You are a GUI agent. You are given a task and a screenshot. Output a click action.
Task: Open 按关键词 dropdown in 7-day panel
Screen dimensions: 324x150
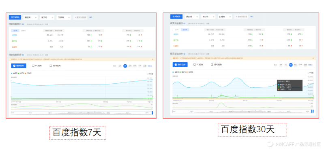pyautogui.click(x=15, y=17)
